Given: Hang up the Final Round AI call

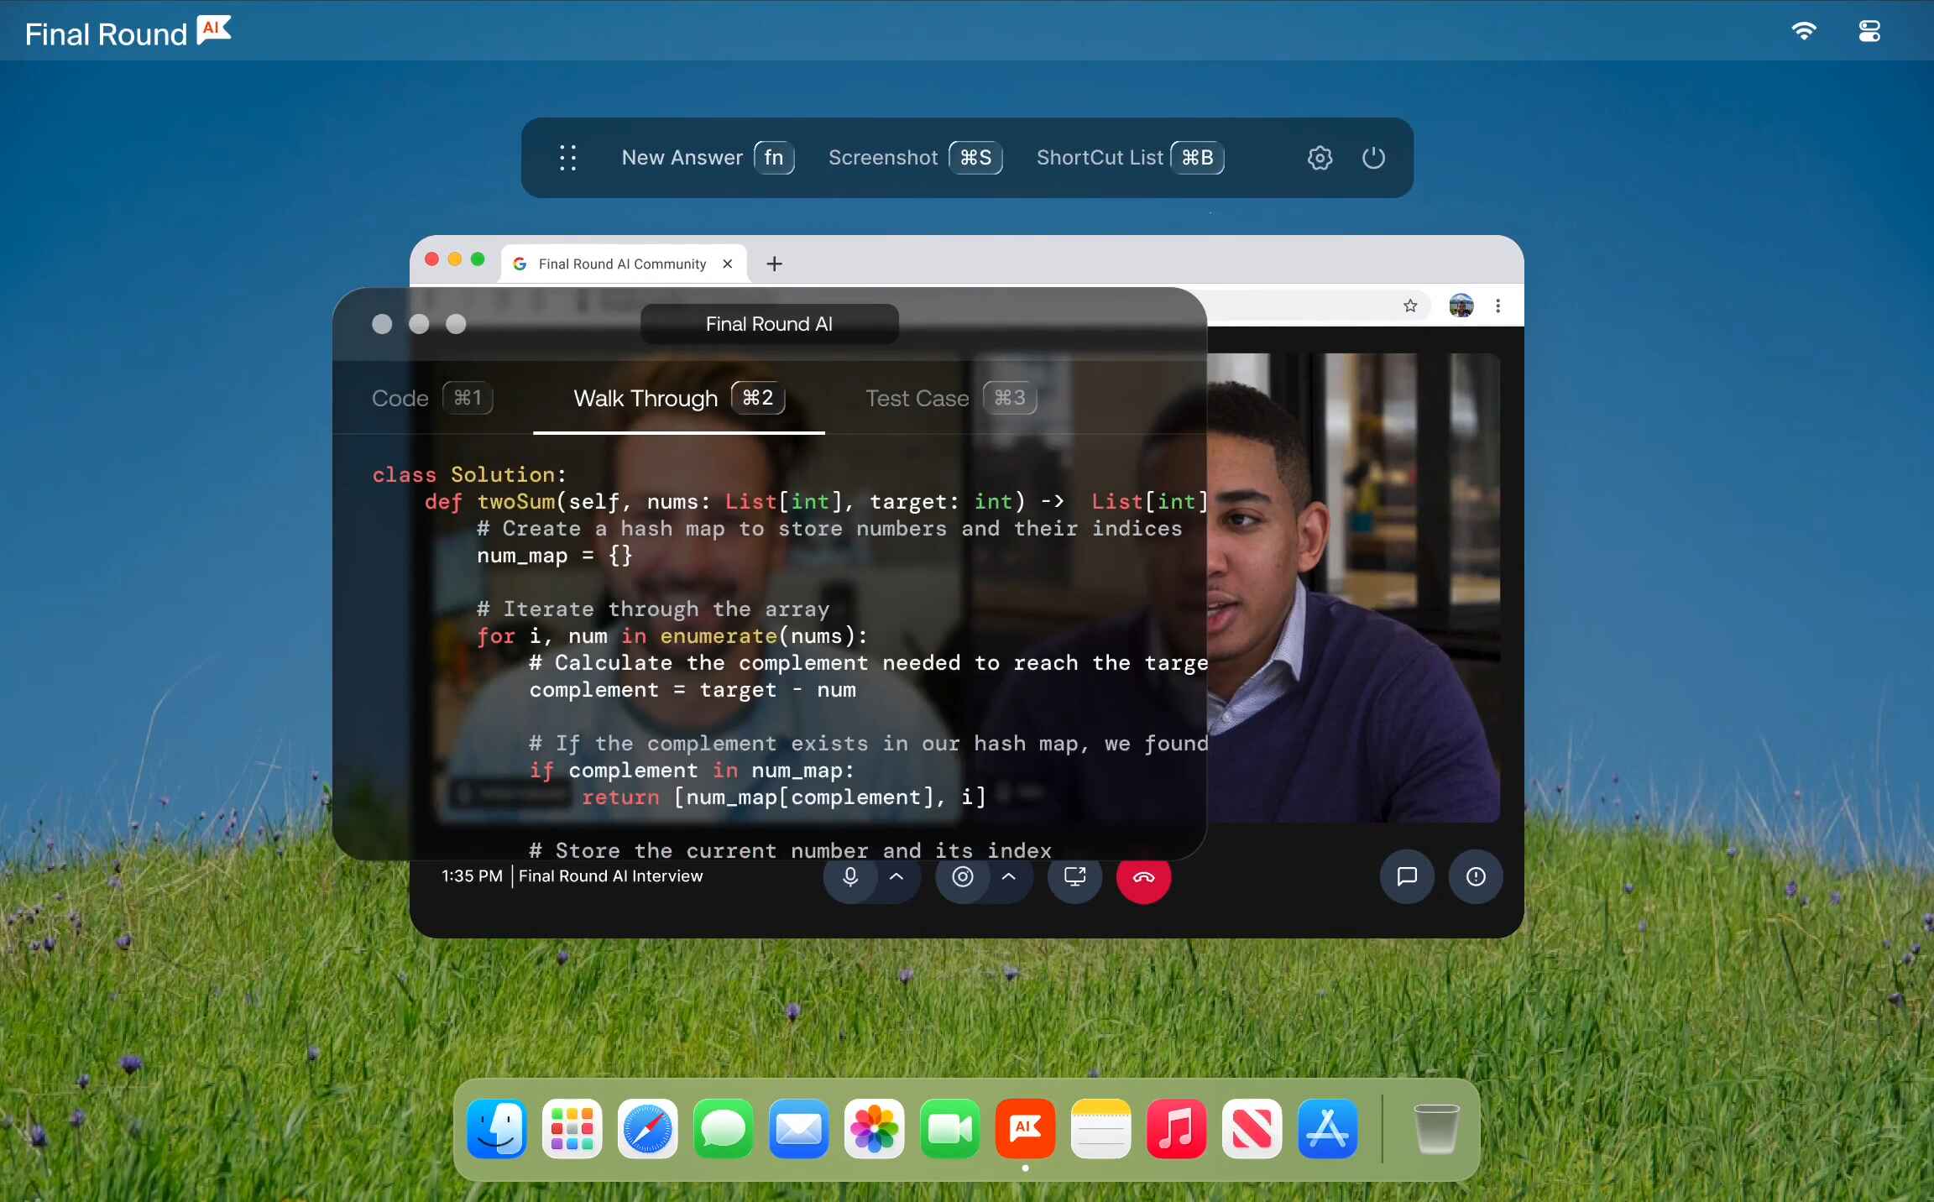Looking at the screenshot, I should (1143, 879).
